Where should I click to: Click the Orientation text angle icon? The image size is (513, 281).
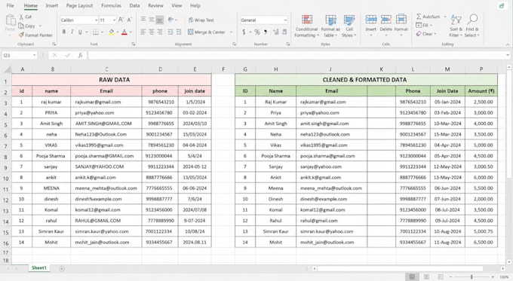170,20
